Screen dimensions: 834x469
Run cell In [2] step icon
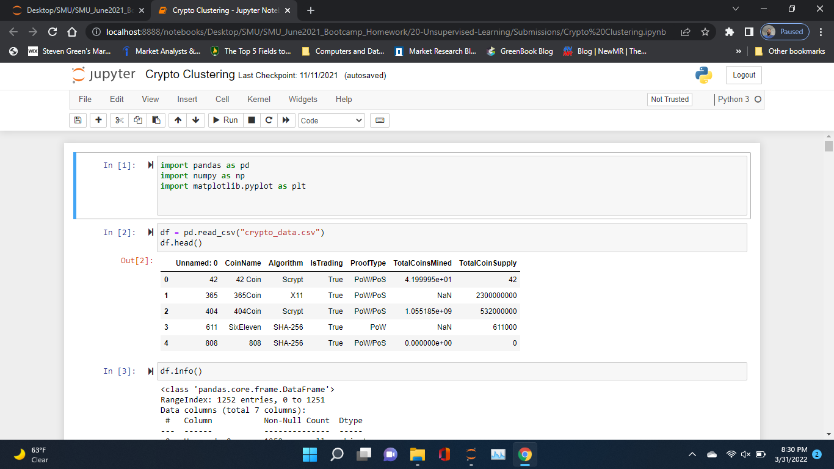[151, 233]
